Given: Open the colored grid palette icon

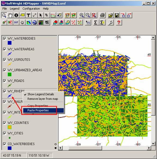Looking at the screenshot, I should pyautogui.click(x=41, y=22).
